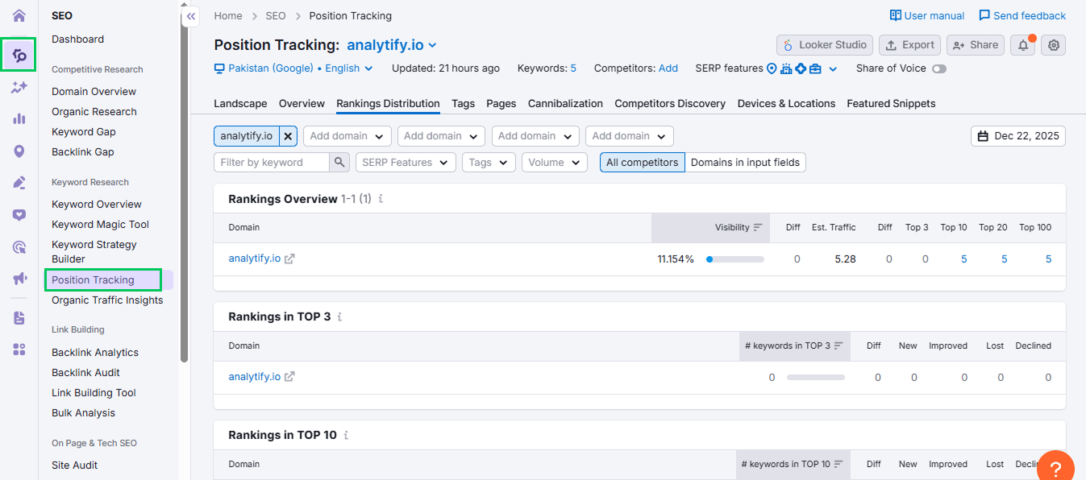
Task: Click the Home icon in left rail
Action: [x=19, y=16]
